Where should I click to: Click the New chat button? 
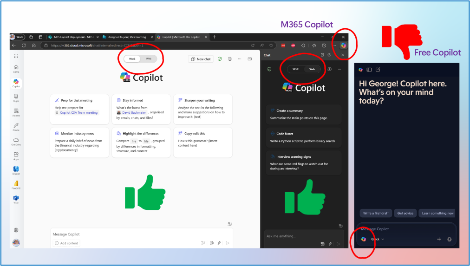[x=201, y=59]
